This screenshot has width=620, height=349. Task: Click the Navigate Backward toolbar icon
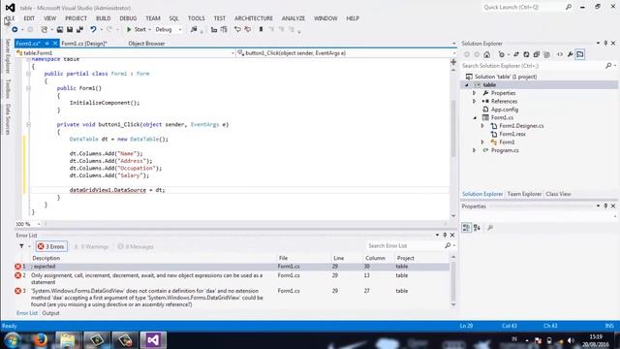tap(15, 30)
